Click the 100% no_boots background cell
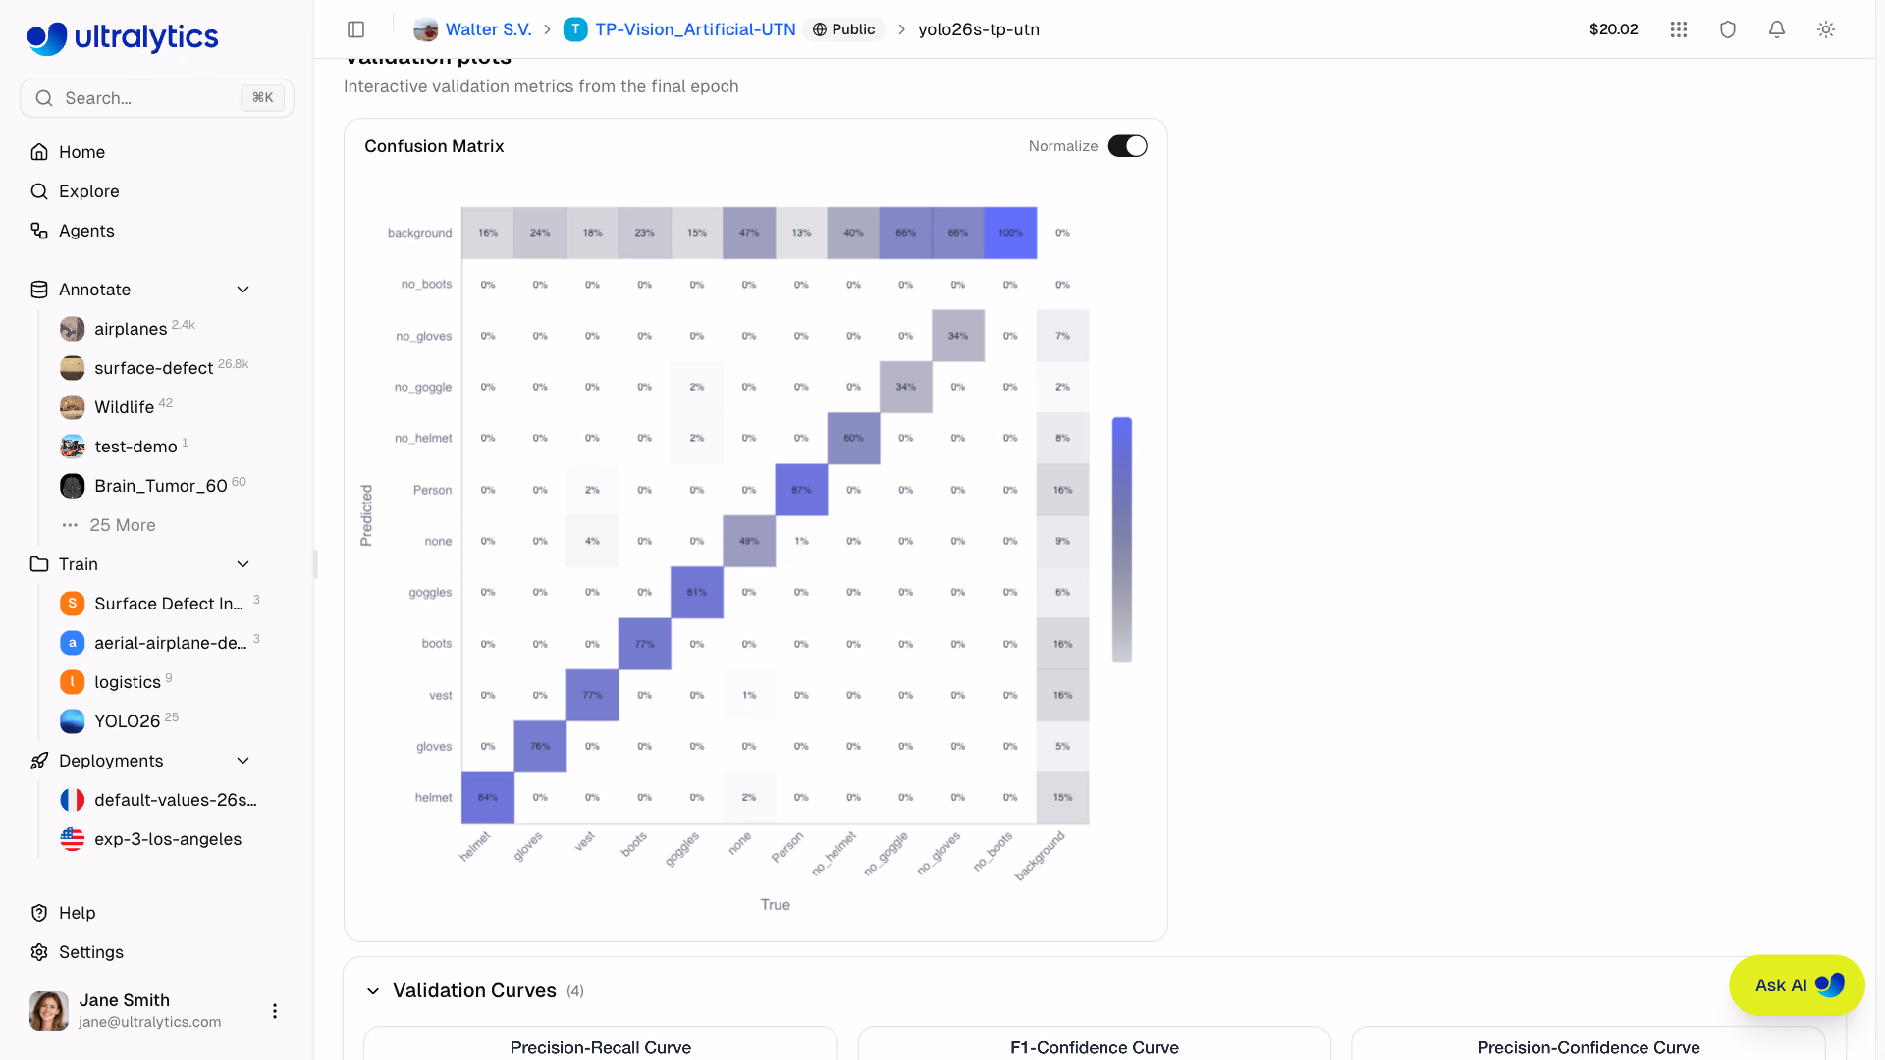The image size is (1885, 1060). 1010,233
